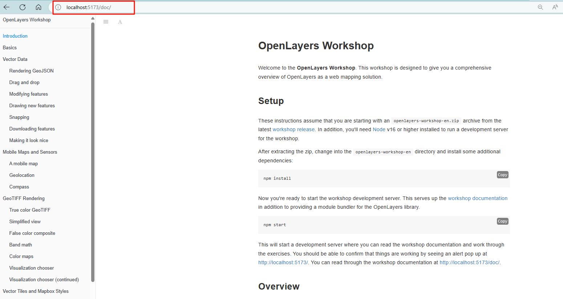This screenshot has width=563, height=299.
Task: Open Drawing new features section
Action: point(32,105)
